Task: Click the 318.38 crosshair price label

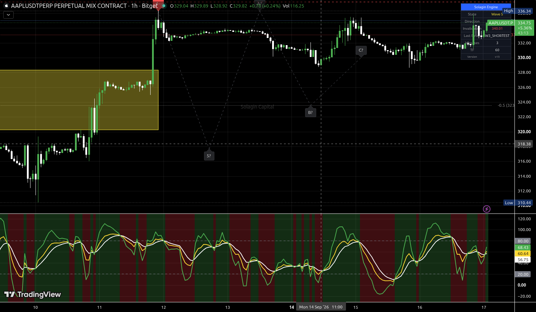Action: 524,144
